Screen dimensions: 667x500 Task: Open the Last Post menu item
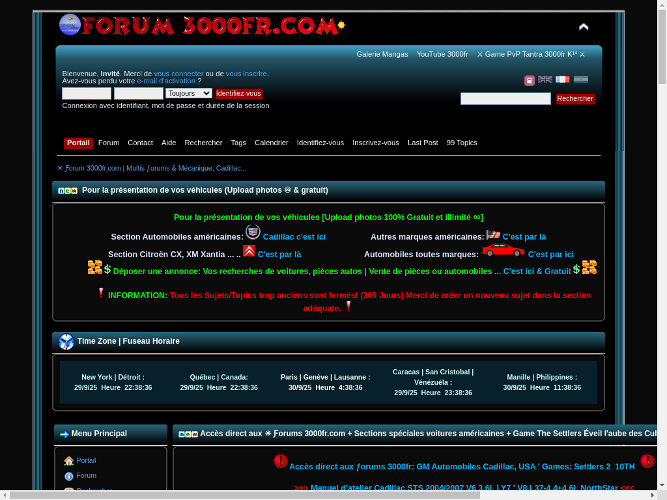coord(422,143)
